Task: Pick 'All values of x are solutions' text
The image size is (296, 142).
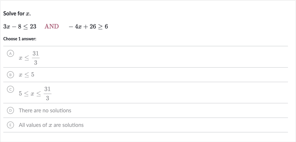Action: 51,125
